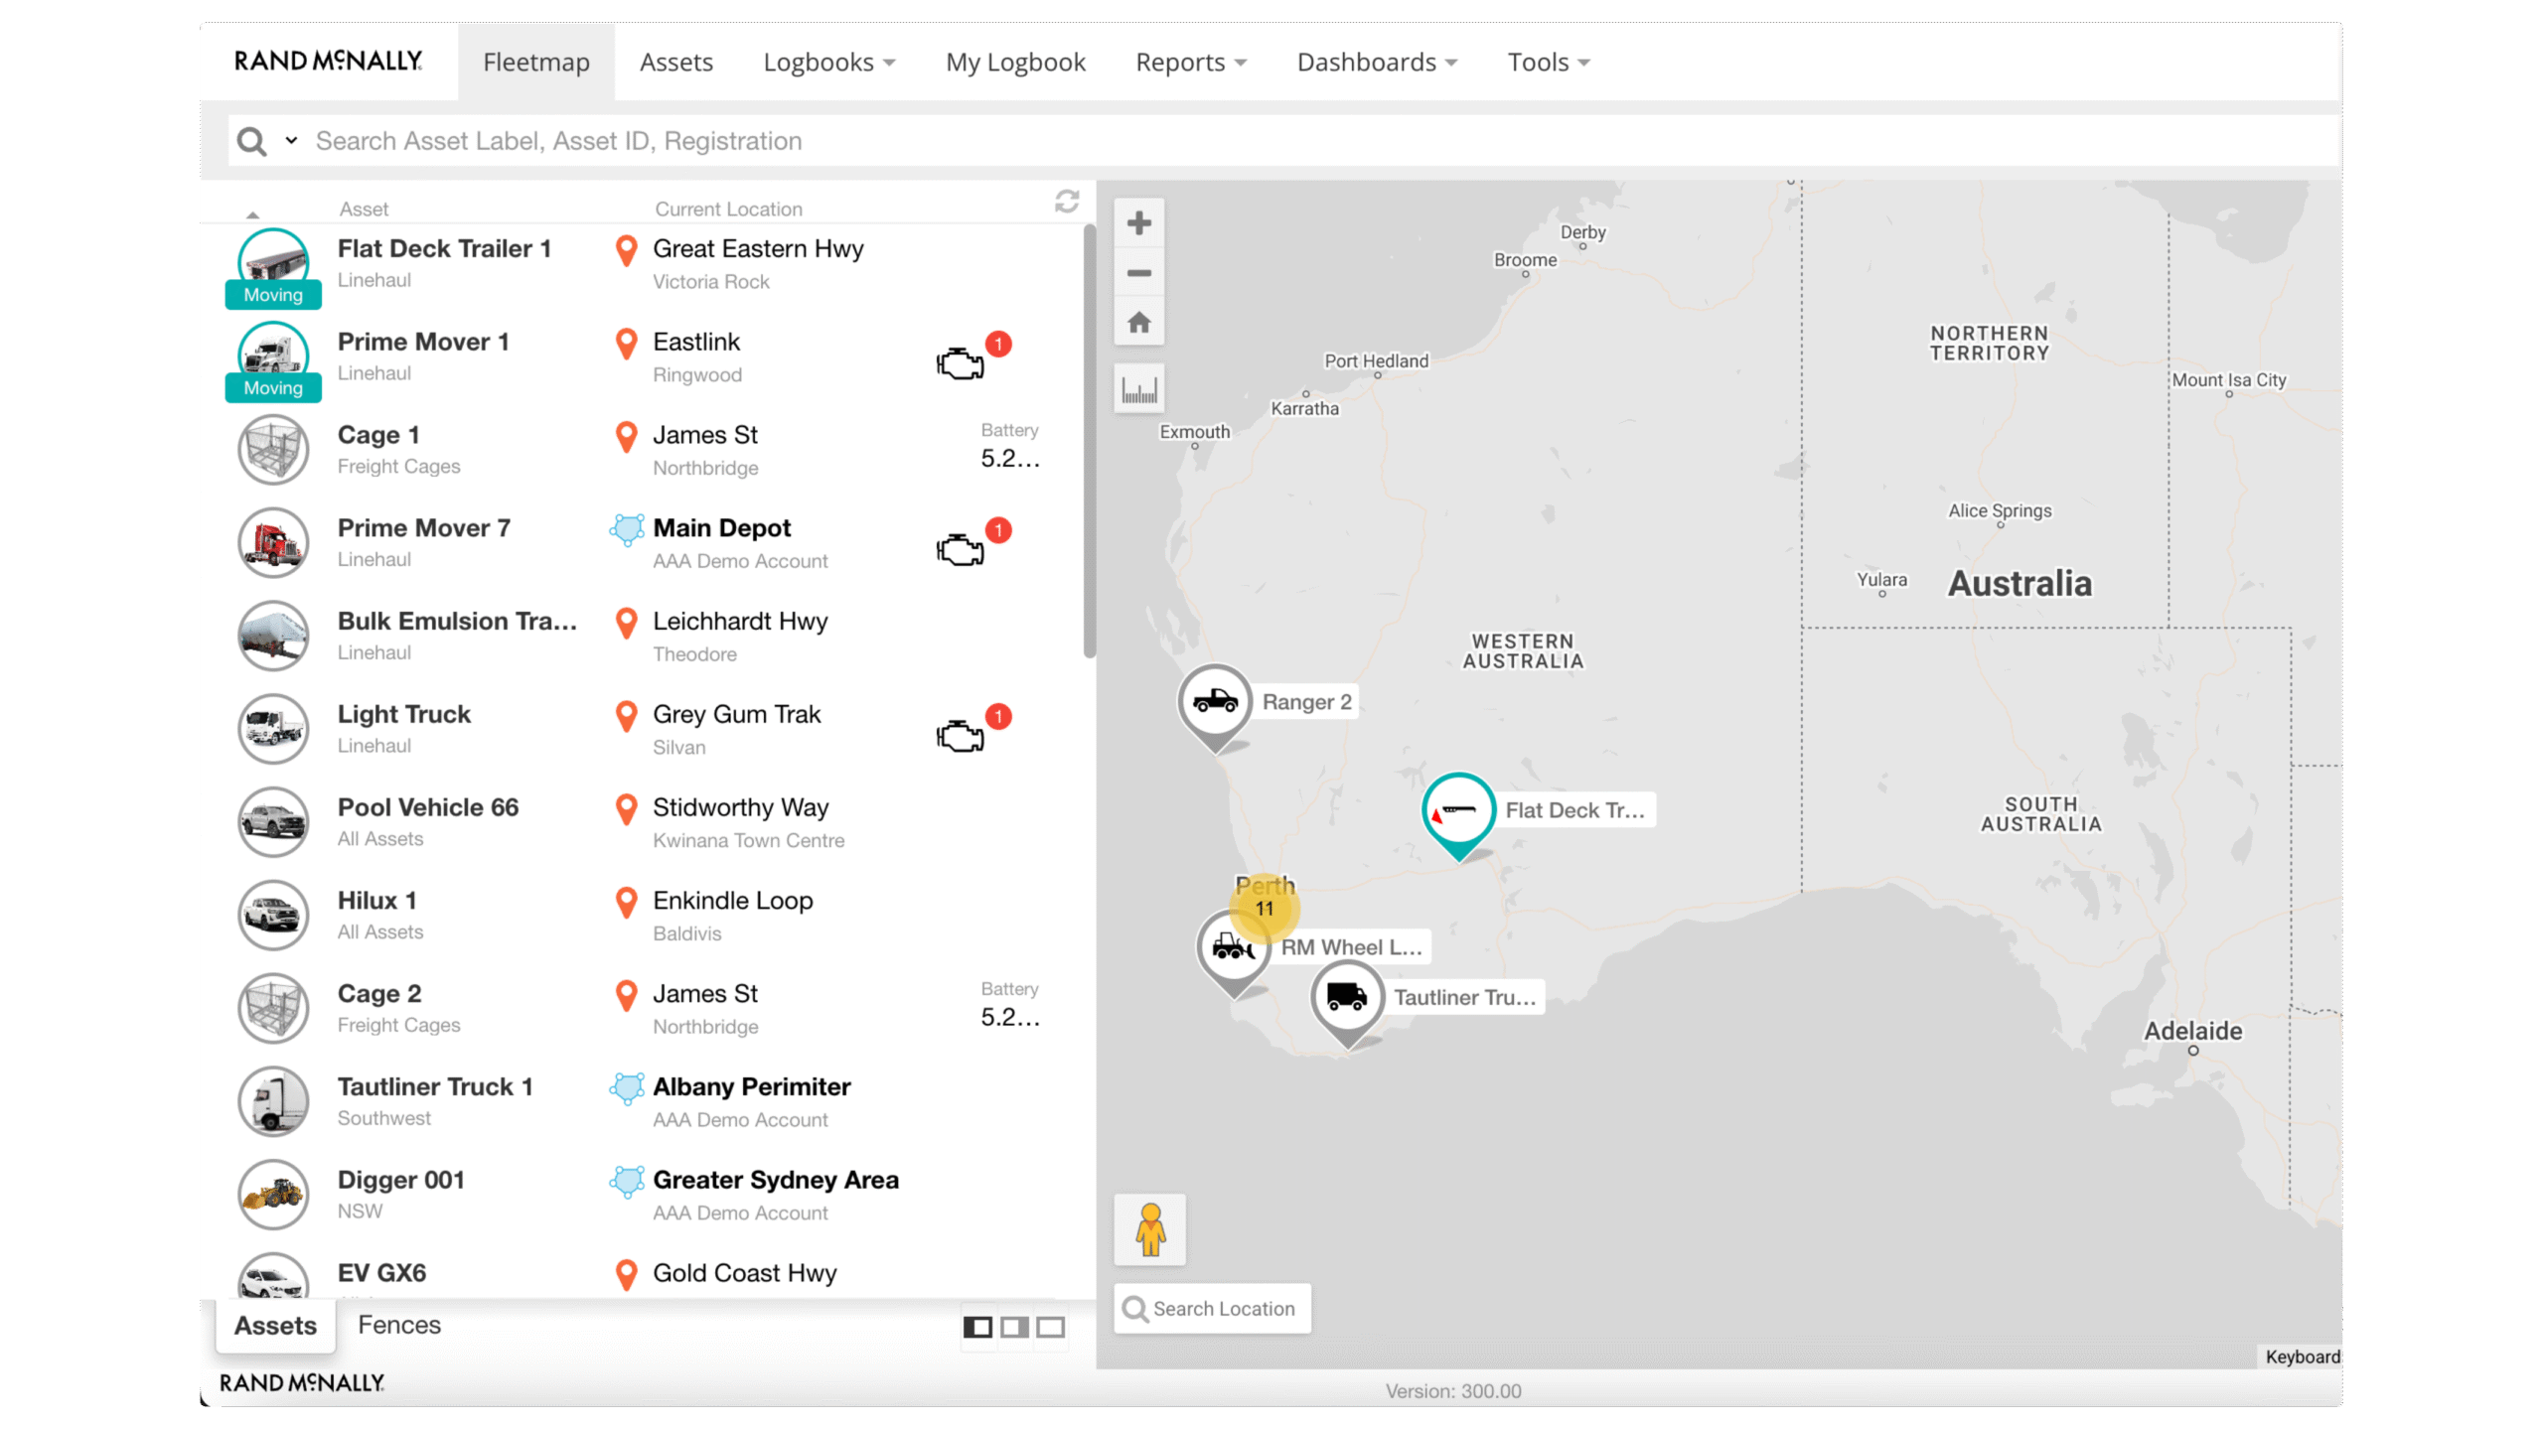
Task: Open the Perth cluster of 11 assets
Action: click(1264, 908)
